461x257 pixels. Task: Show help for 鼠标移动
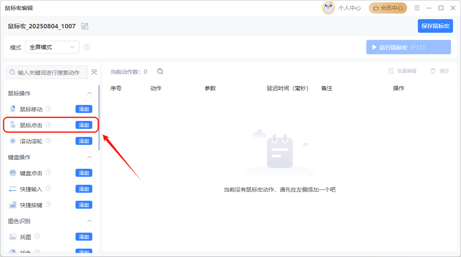tap(48, 109)
